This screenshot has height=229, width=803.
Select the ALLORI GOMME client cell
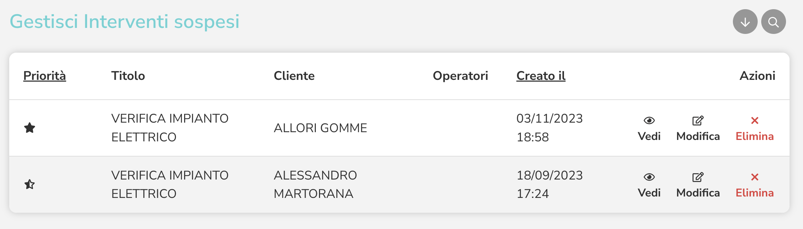click(320, 128)
